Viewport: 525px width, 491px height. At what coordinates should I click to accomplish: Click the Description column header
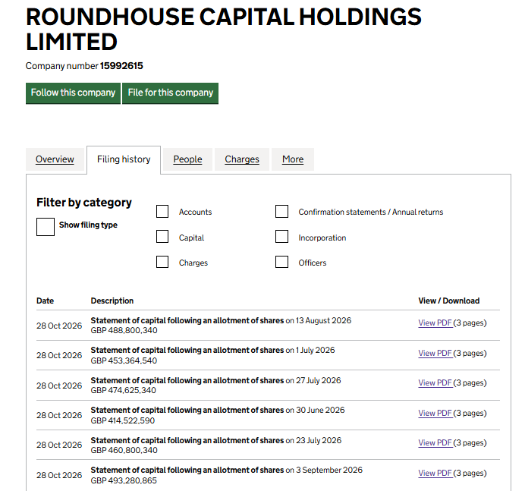(x=112, y=301)
